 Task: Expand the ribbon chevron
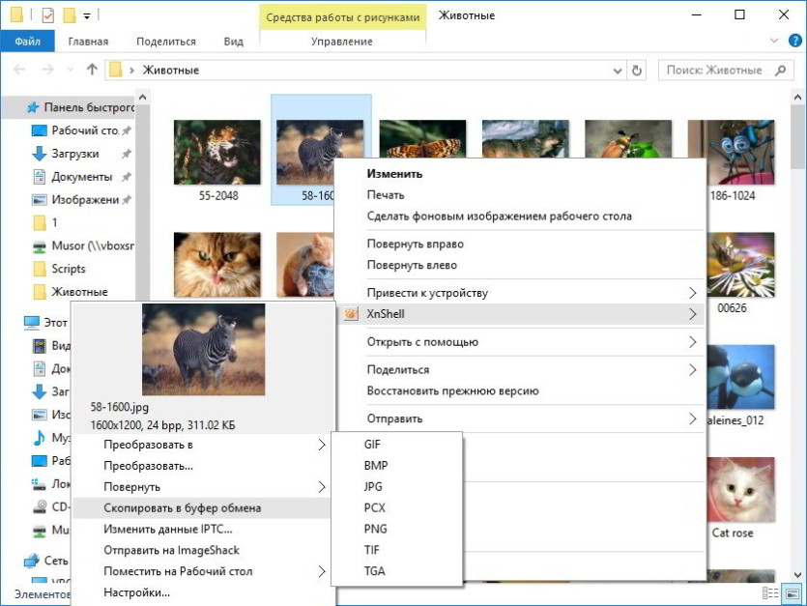(x=773, y=41)
